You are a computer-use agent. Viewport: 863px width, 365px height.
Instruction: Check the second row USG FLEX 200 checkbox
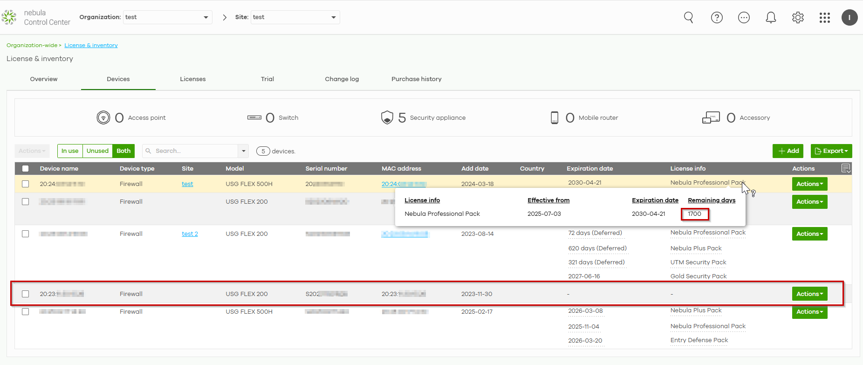pos(26,202)
